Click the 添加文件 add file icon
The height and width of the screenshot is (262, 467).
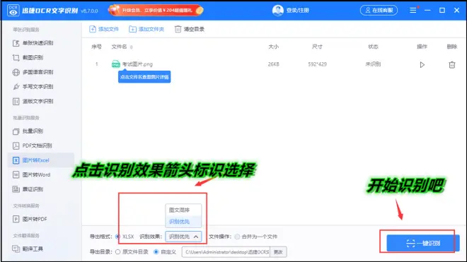93,29
